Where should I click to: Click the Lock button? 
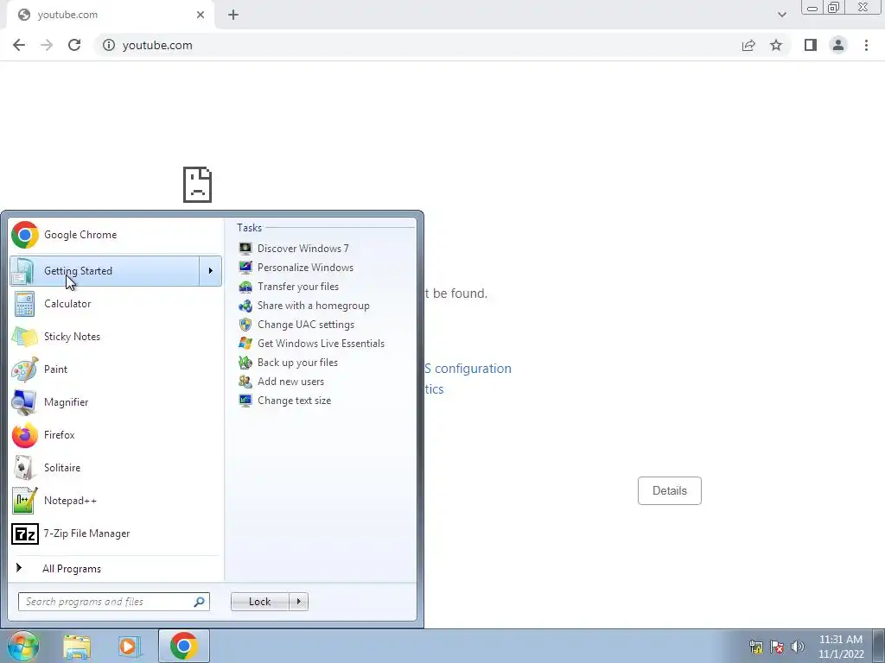coord(260,602)
